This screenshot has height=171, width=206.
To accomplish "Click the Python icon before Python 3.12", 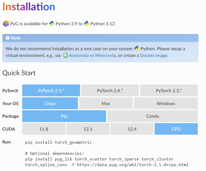I will (87, 24).
